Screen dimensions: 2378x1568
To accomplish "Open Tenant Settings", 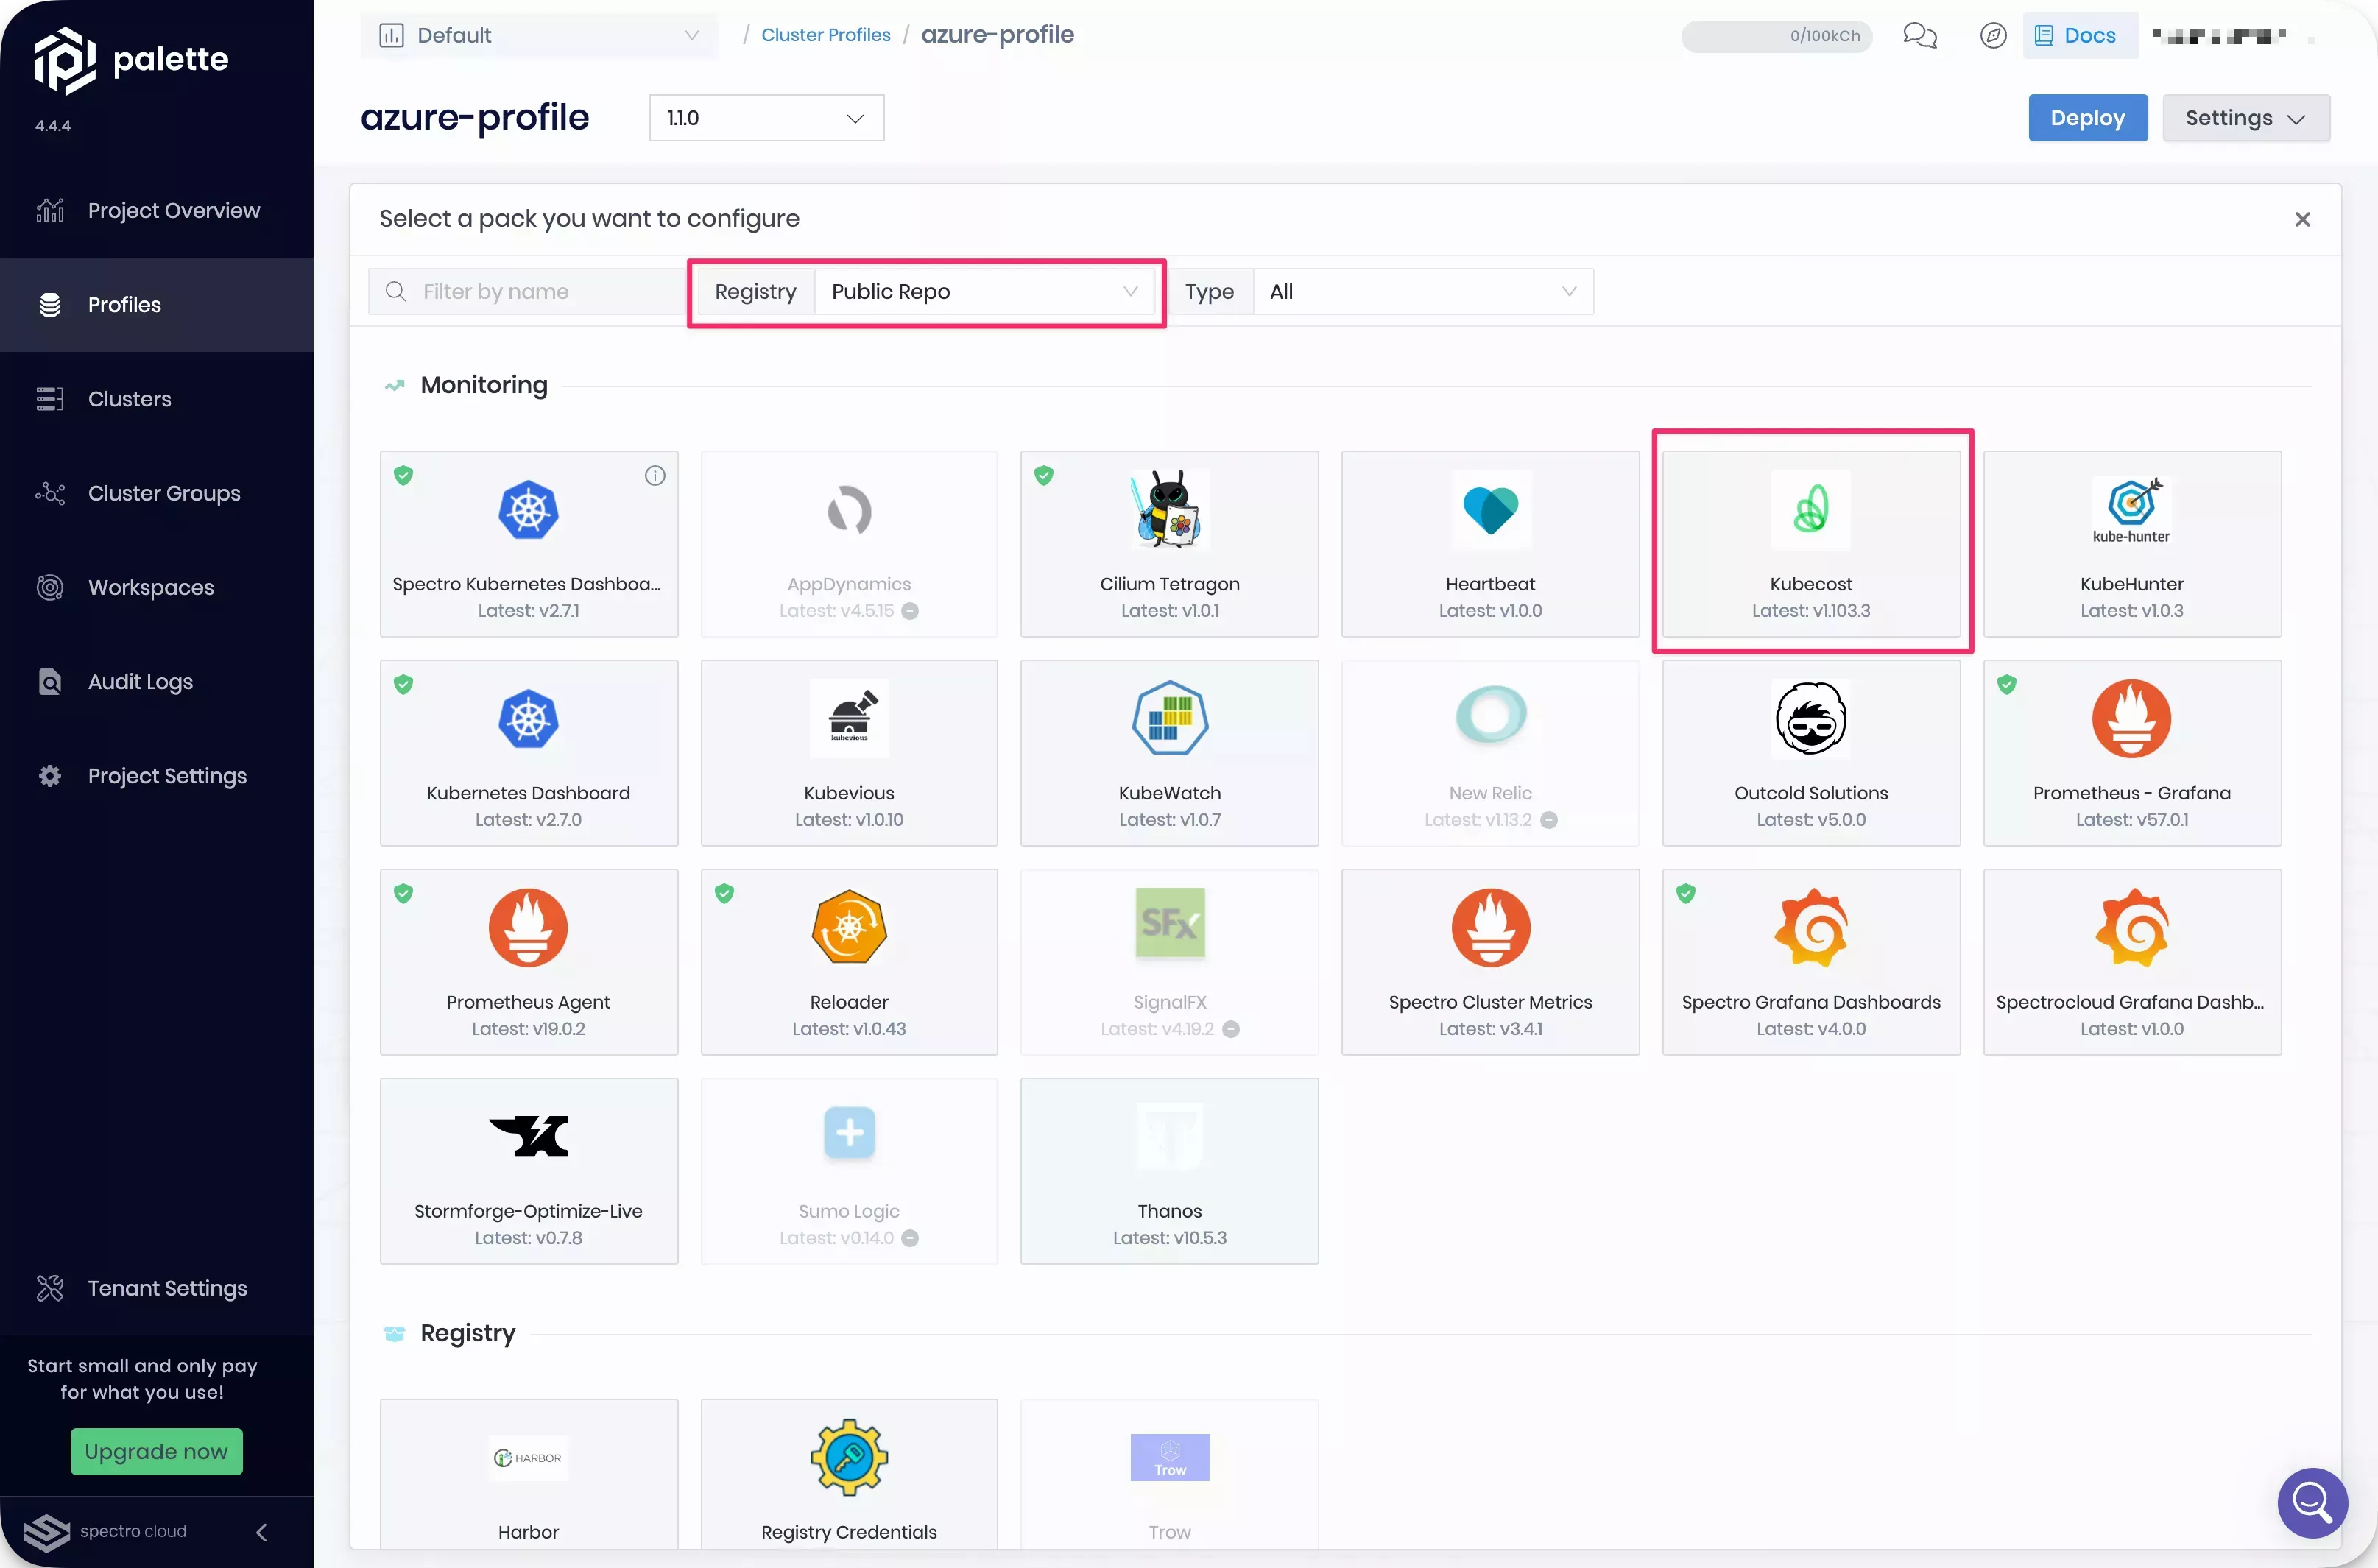I will [x=157, y=1288].
